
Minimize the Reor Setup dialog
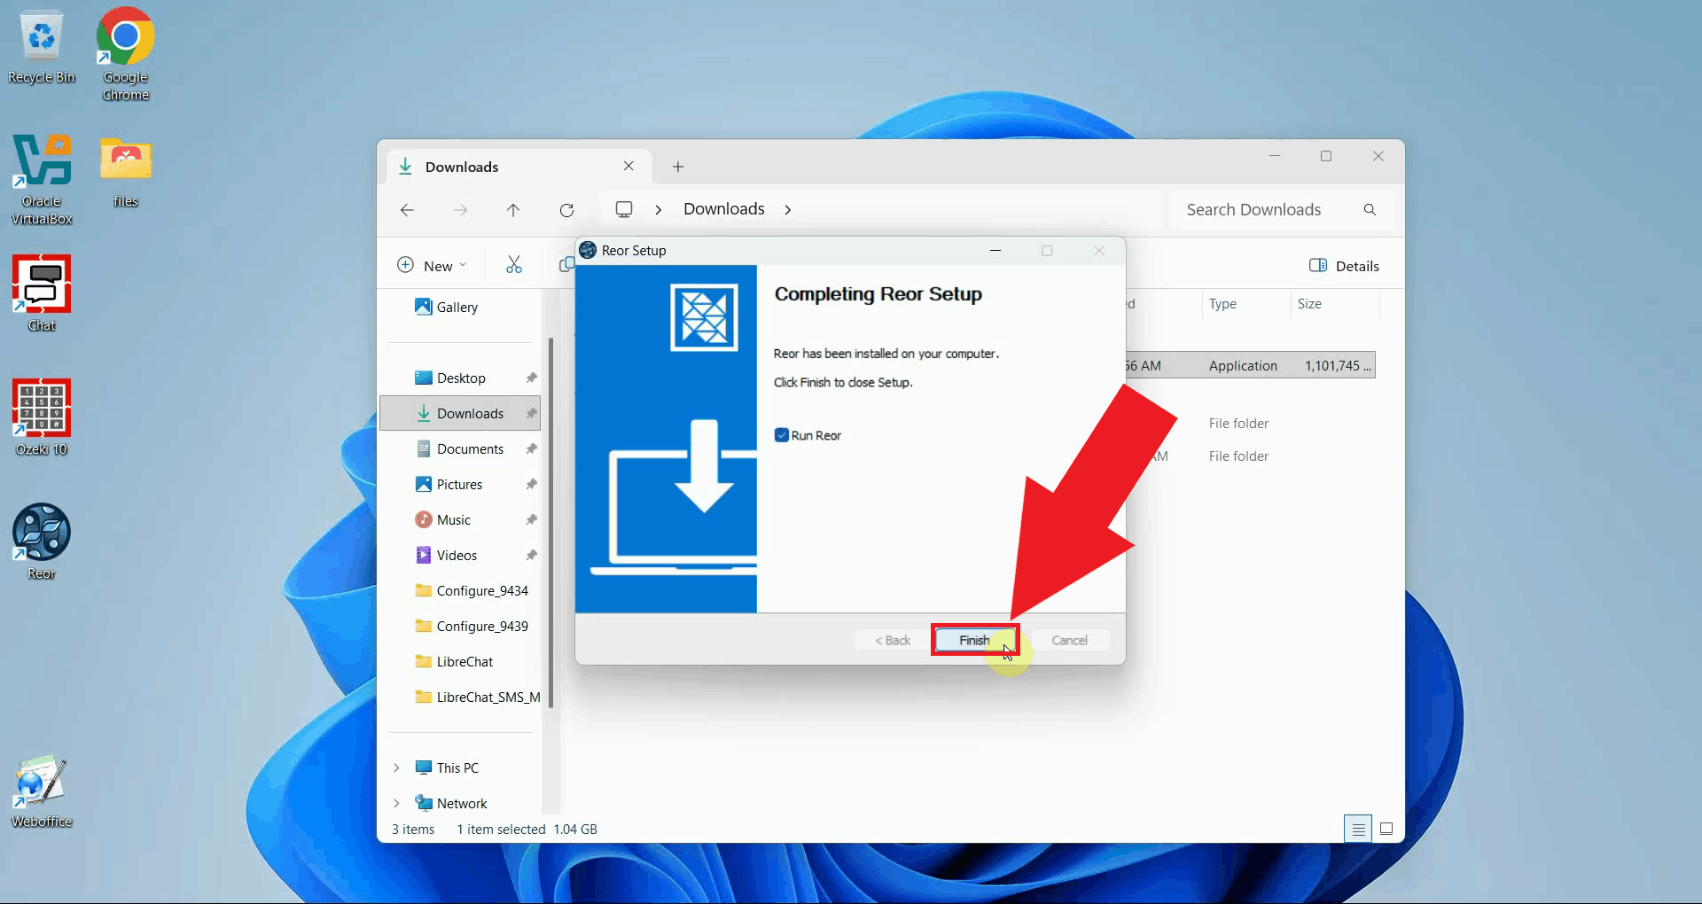[995, 251]
